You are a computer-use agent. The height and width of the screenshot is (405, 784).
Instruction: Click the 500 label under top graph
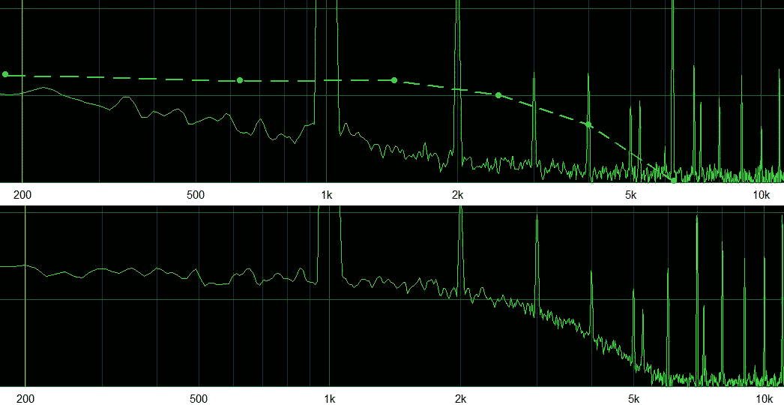pyautogui.click(x=196, y=195)
